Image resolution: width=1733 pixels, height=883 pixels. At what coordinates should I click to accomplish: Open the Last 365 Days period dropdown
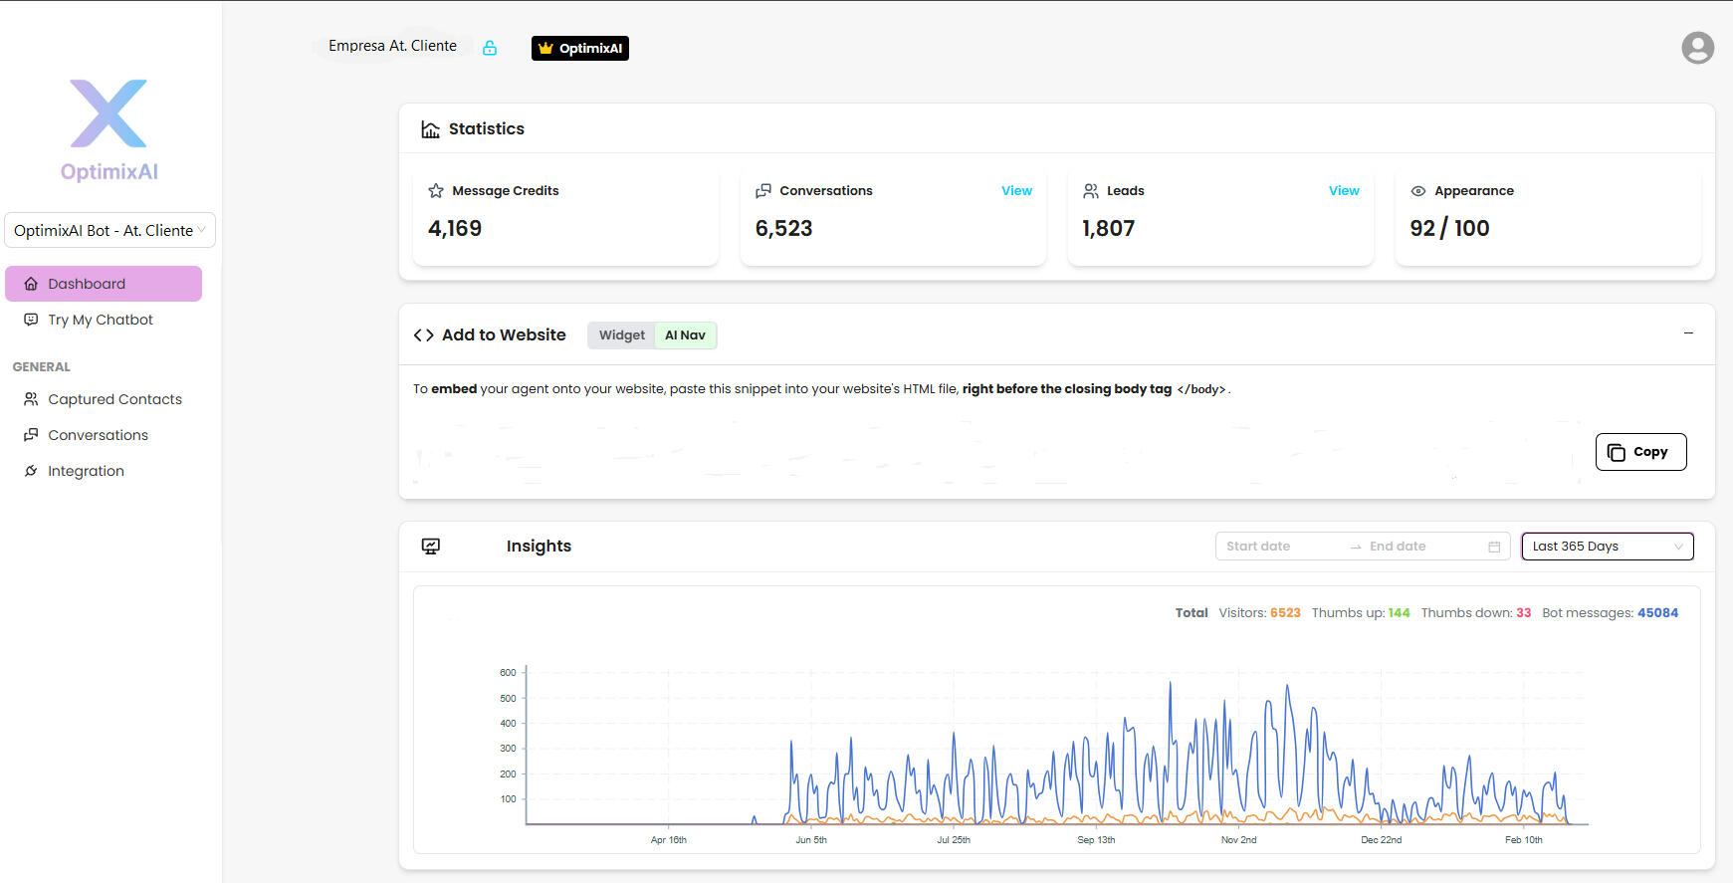[1607, 547]
